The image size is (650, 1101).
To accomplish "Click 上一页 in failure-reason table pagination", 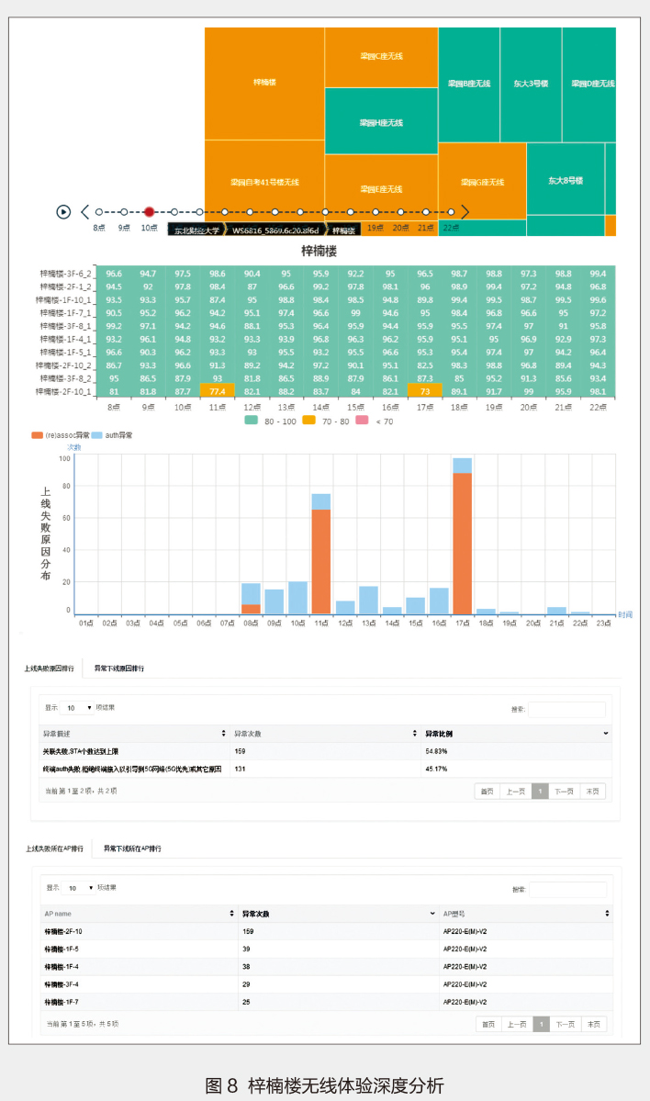I will pos(515,792).
